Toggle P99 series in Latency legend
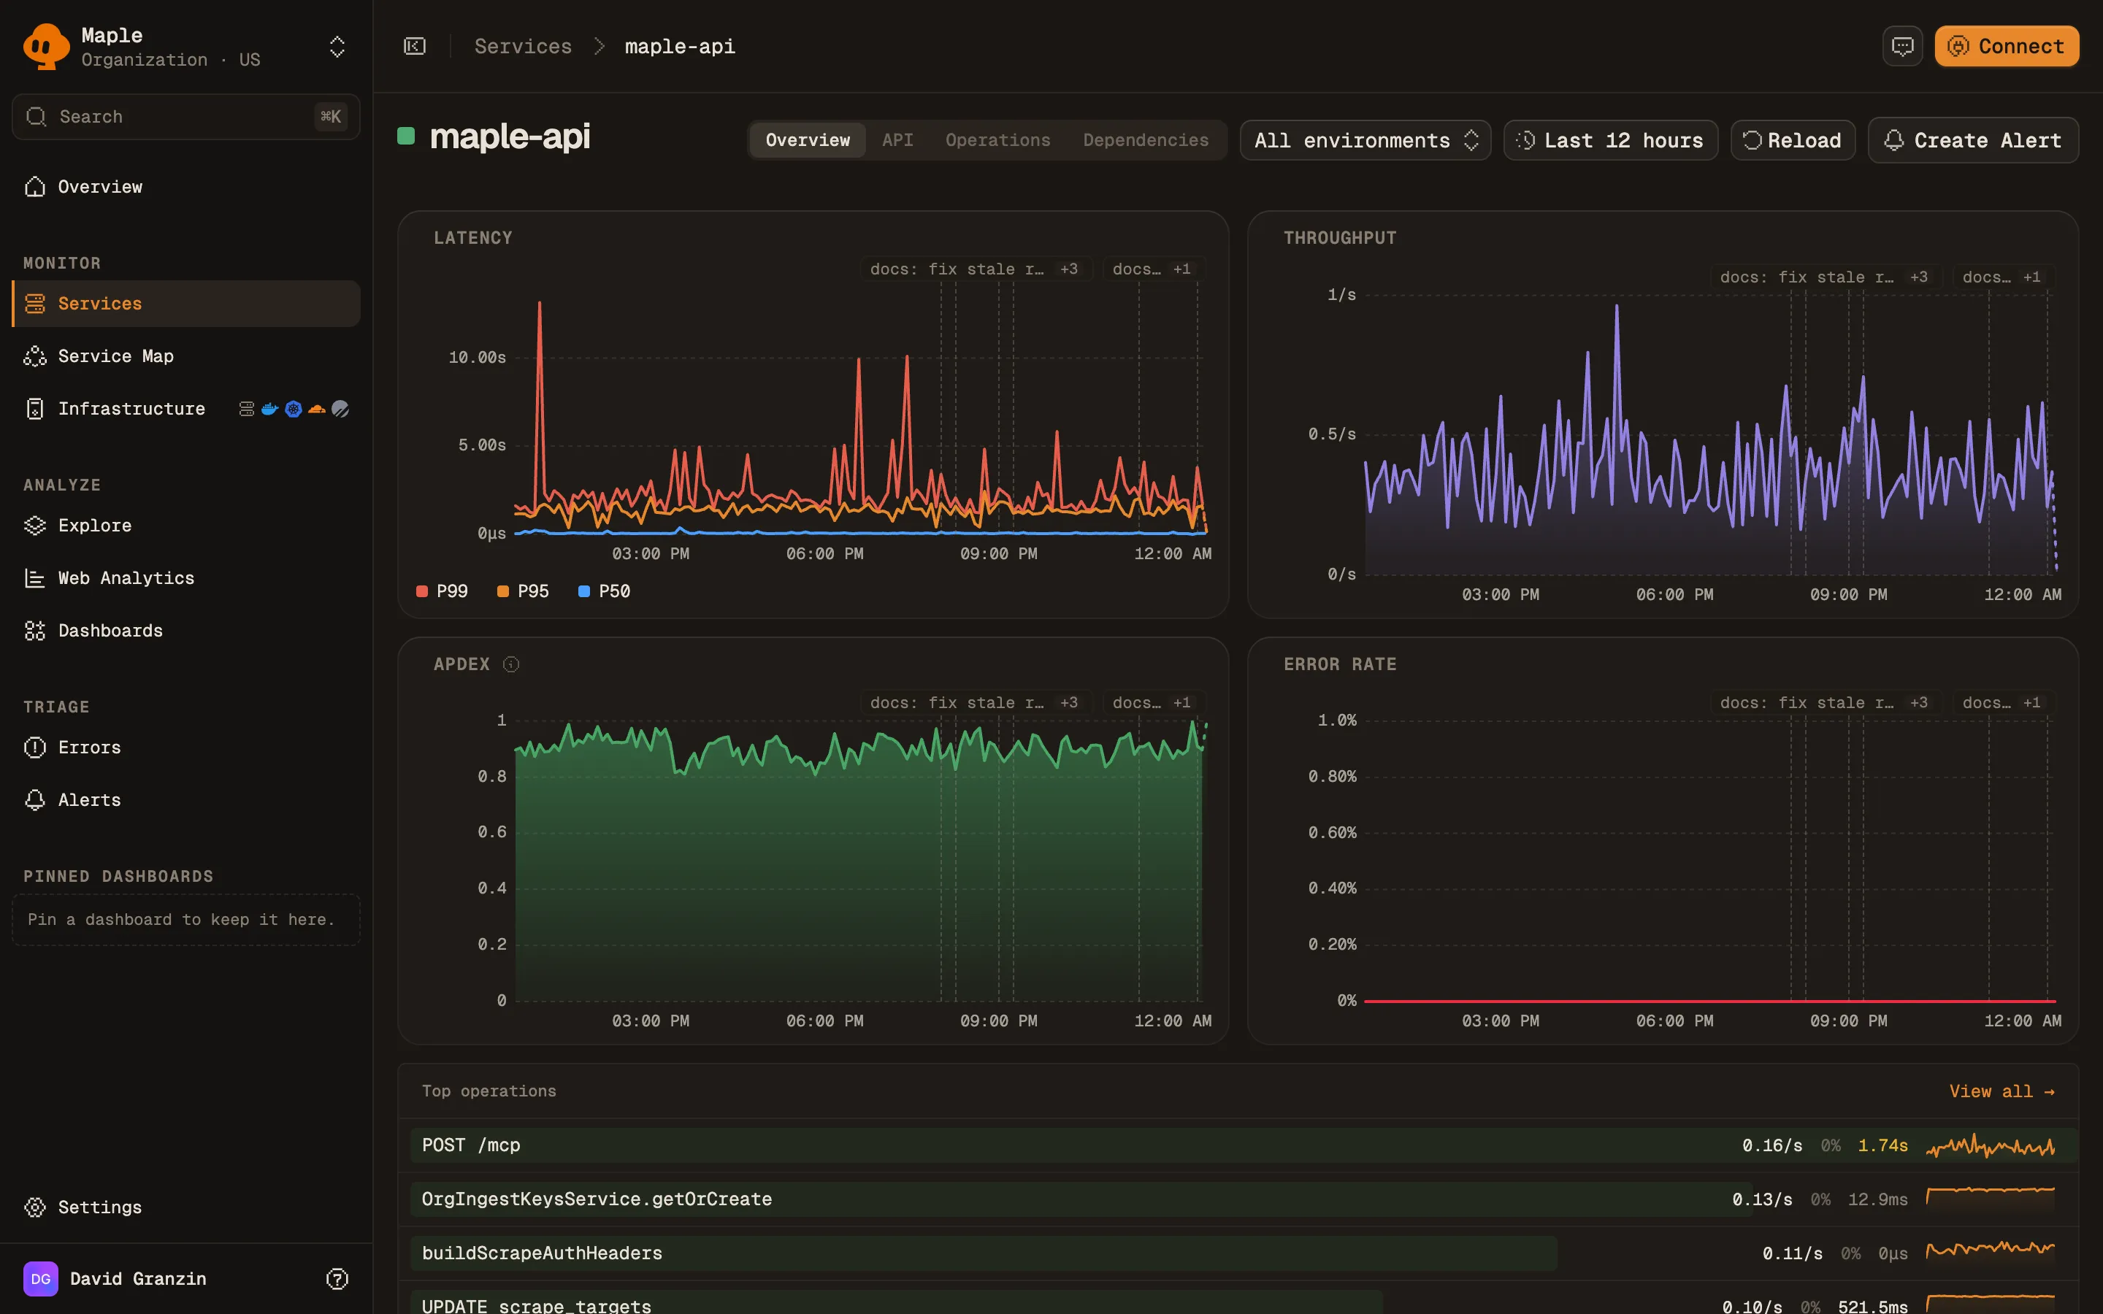Image resolution: width=2103 pixels, height=1314 pixels. 443,591
